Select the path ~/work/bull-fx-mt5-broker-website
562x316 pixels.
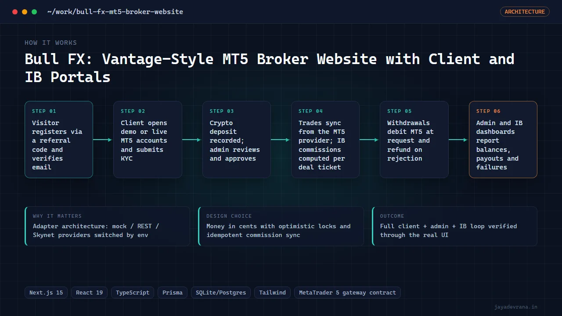[x=115, y=12]
